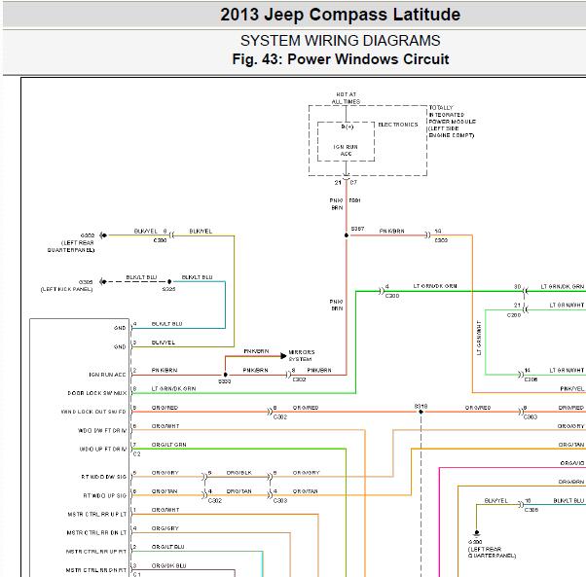Click the "PNK/YEL" wire label

[571, 389]
